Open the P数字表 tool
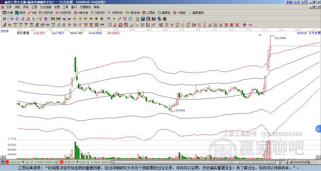This screenshot has width=321, height=171. pos(81,12)
